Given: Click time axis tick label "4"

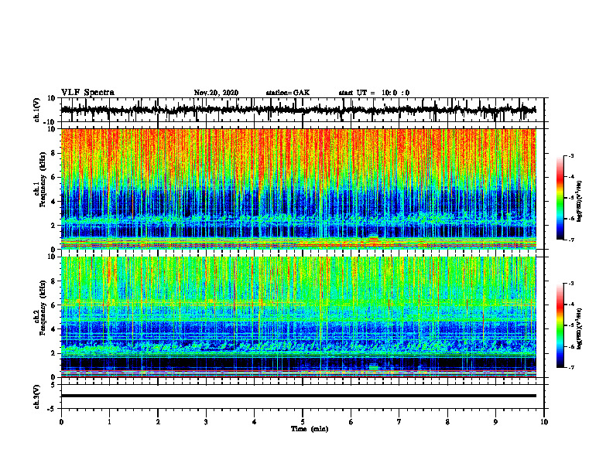Looking at the screenshot, I should [x=255, y=422].
